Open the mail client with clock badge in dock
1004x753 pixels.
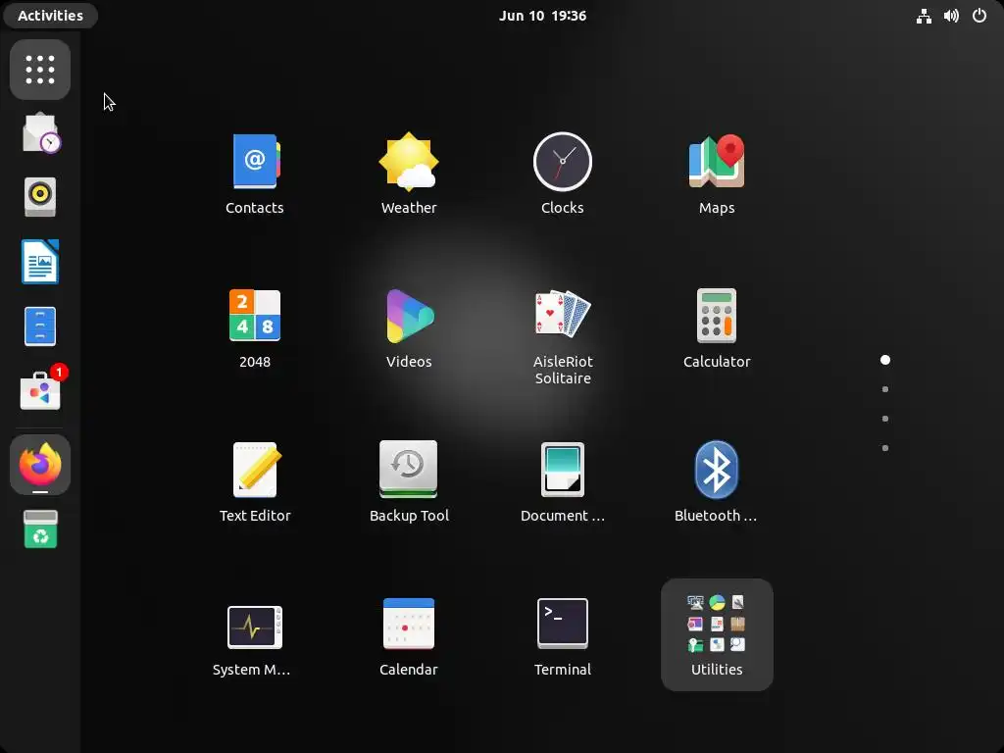click(40, 133)
